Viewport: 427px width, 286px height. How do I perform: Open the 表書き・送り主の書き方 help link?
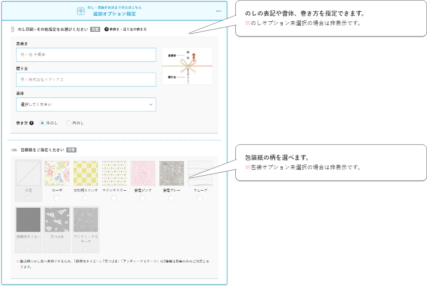[125, 29]
